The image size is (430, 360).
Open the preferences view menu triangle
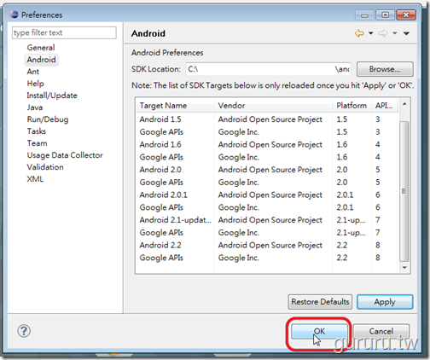pos(406,33)
